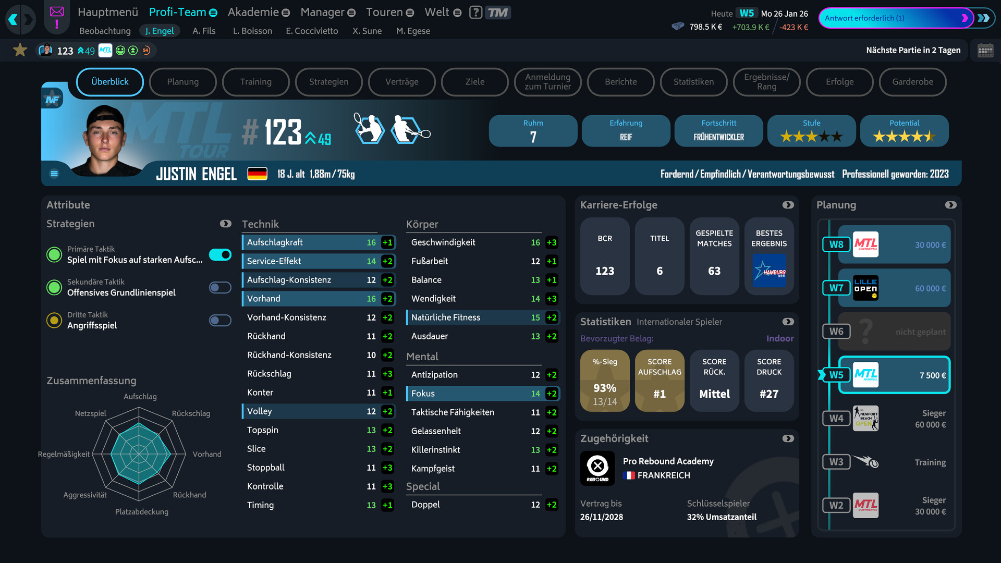Select current W5 MTL tournament card
This screenshot has height=563, width=1001.
(894, 375)
